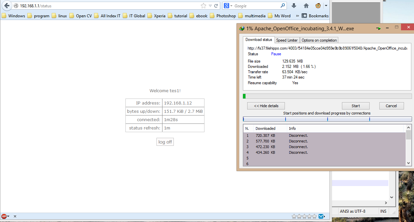The image size is (414, 222).
Task: Open the tutorial bookmarks folder
Action: pyautogui.click(x=177, y=16)
